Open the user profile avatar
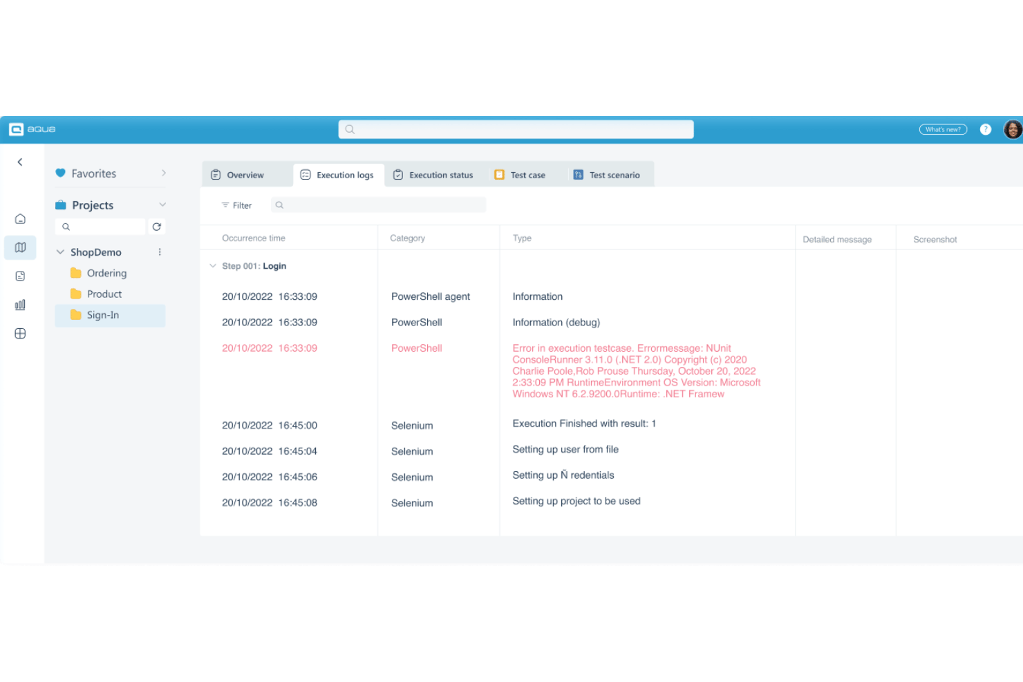The height and width of the screenshot is (682, 1023). pyautogui.click(x=1013, y=129)
